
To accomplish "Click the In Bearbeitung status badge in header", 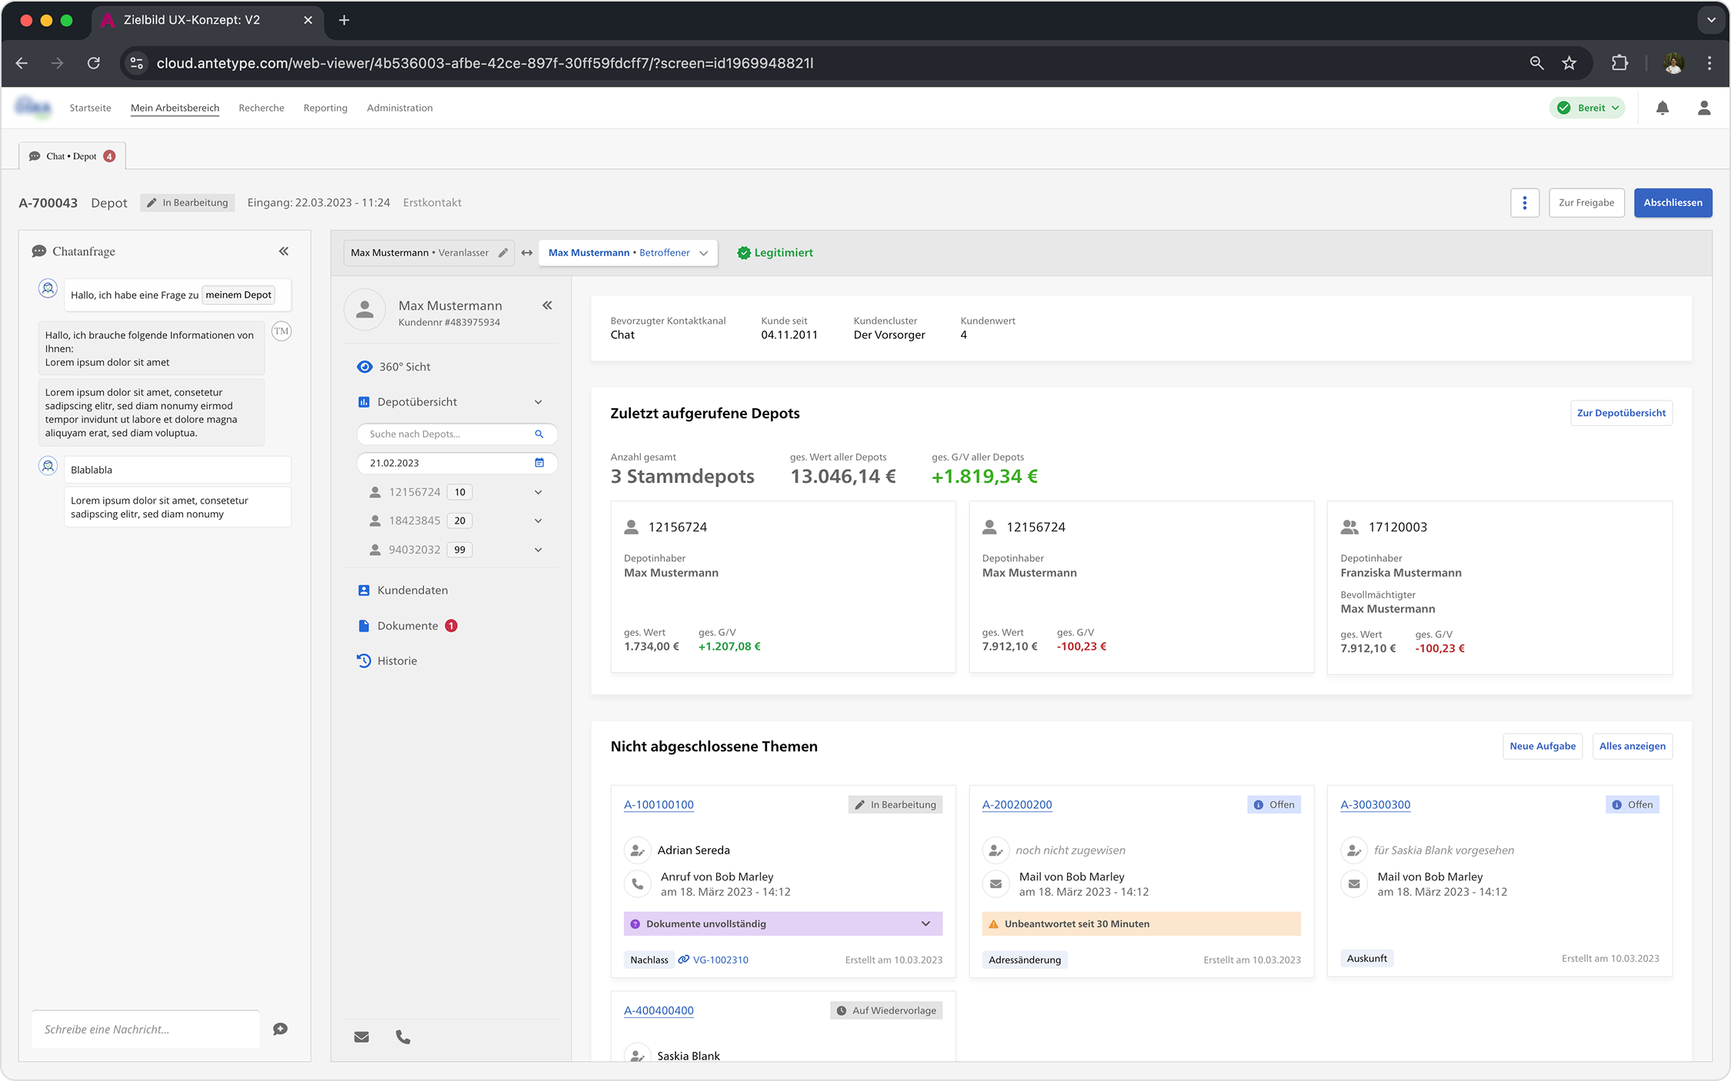I will (188, 203).
